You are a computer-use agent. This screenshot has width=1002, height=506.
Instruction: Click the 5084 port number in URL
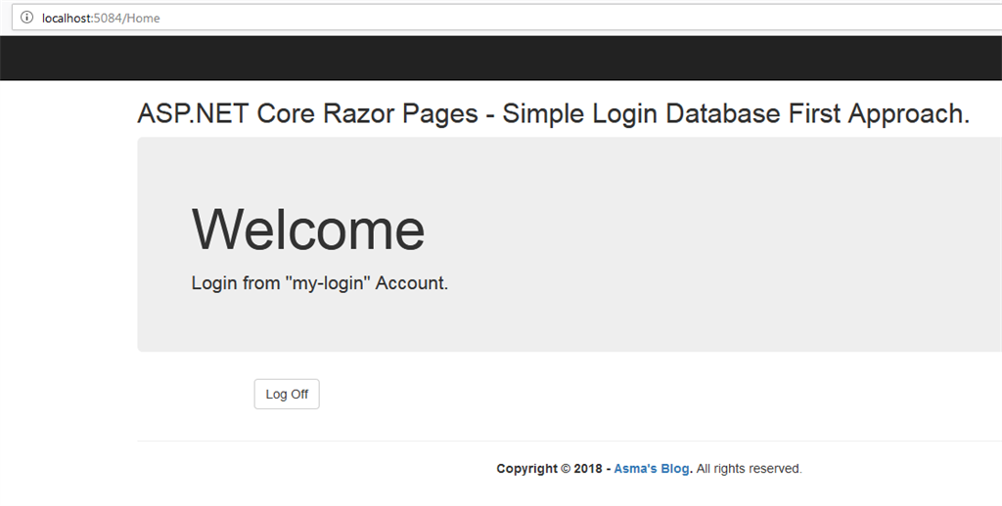pyautogui.click(x=109, y=18)
